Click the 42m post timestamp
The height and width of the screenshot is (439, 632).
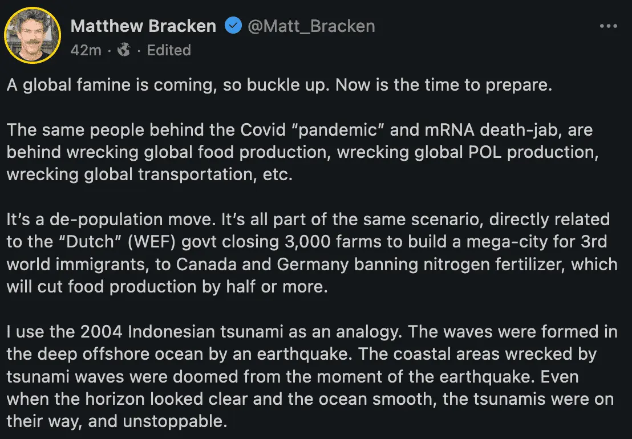86,50
